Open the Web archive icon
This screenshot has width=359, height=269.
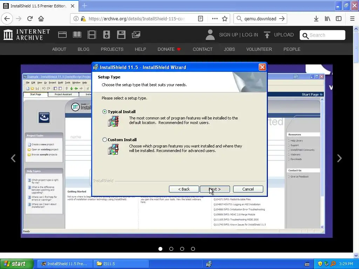[62, 35]
